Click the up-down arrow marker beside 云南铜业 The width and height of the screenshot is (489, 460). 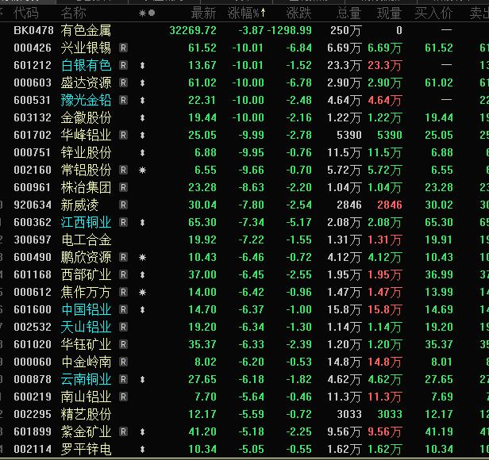coord(142,379)
